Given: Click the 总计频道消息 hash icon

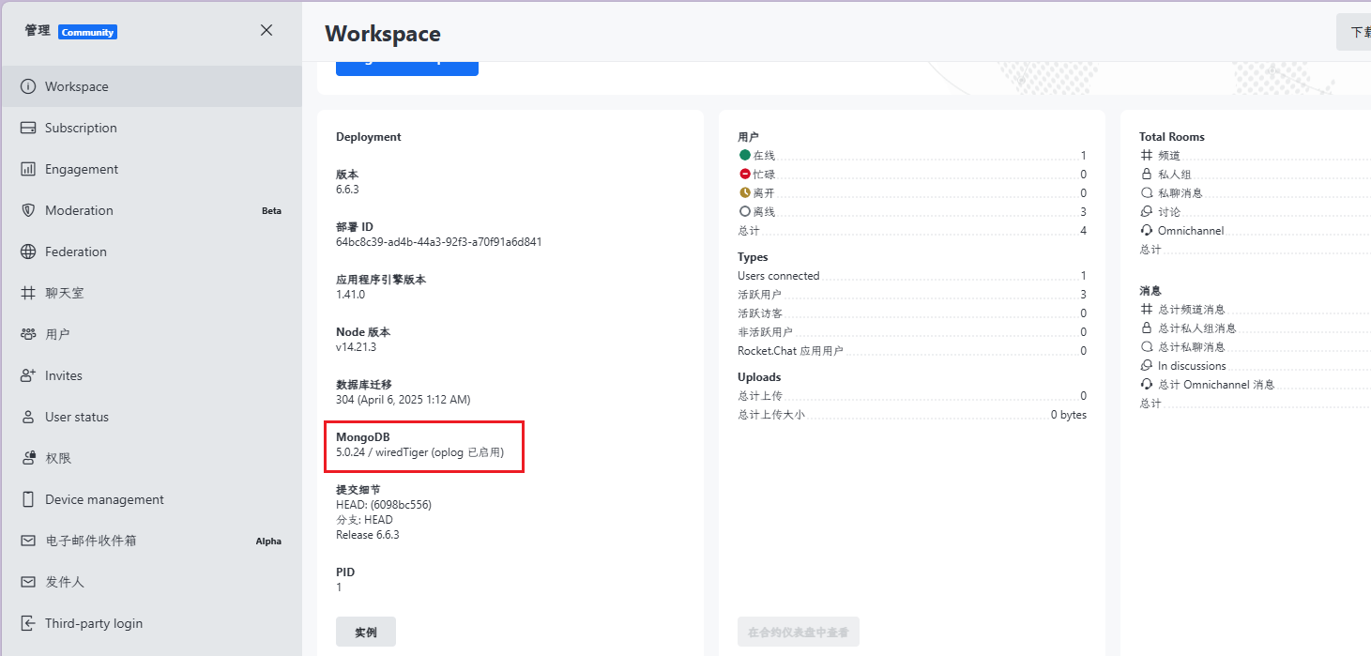Looking at the screenshot, I should point(1146,309).
